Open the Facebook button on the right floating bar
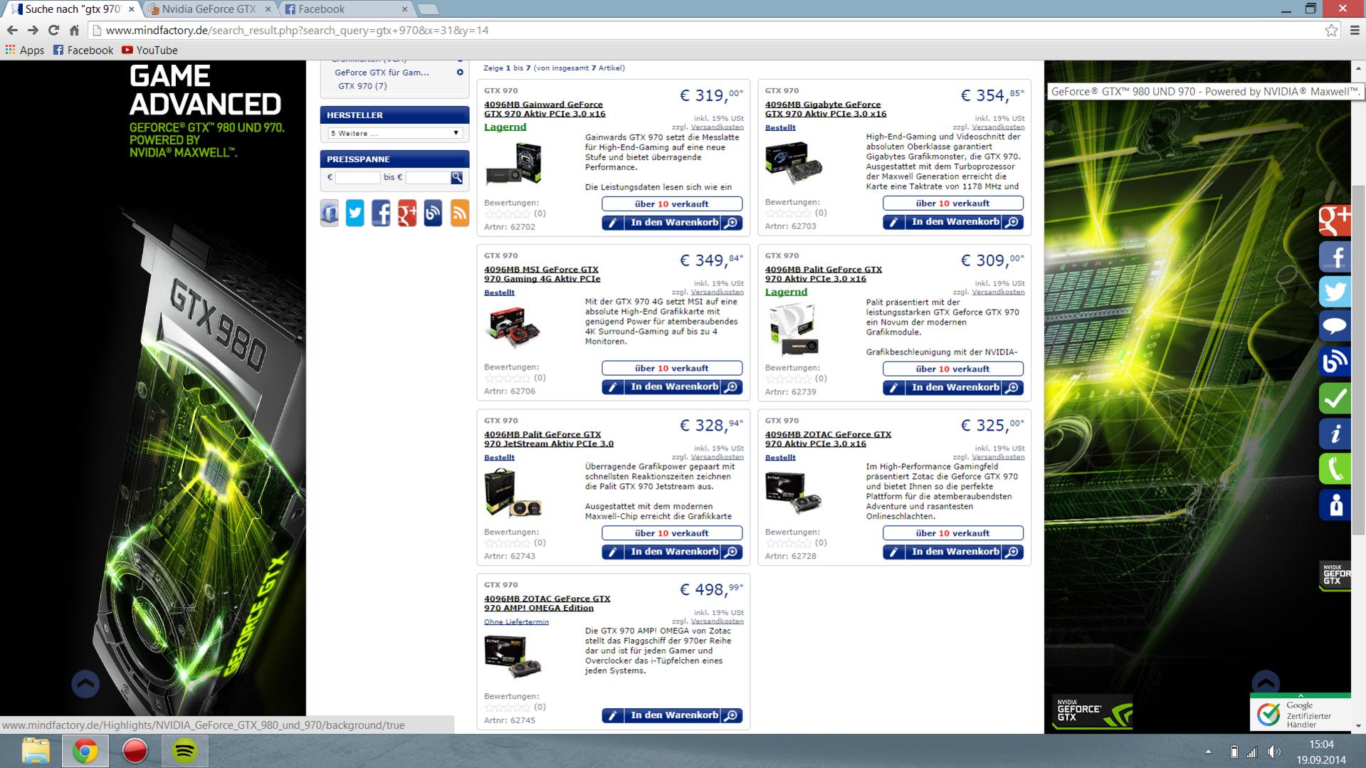Screen dimensions: 1366x768 [1335, 256]
